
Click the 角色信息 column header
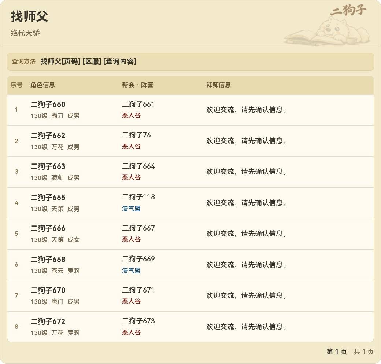click(42, 85)
